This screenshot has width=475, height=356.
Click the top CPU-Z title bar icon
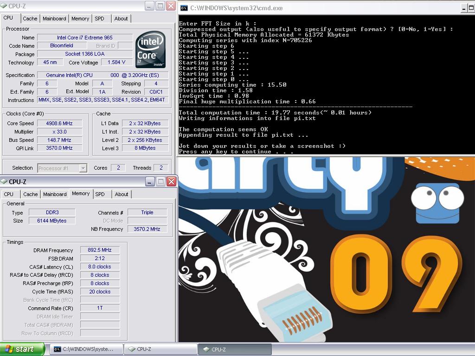click(x=3, y=6)
